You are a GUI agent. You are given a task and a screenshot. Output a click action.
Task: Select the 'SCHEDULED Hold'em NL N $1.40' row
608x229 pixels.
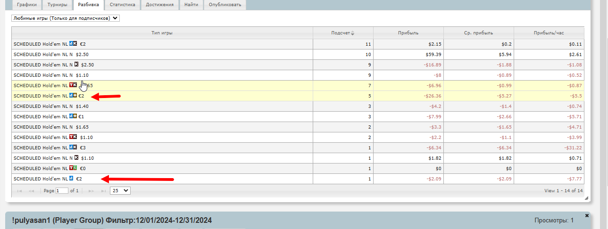click(298, 106)
